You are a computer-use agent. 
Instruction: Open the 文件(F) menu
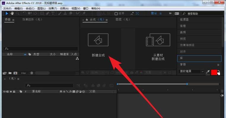[x=7, y=9]
